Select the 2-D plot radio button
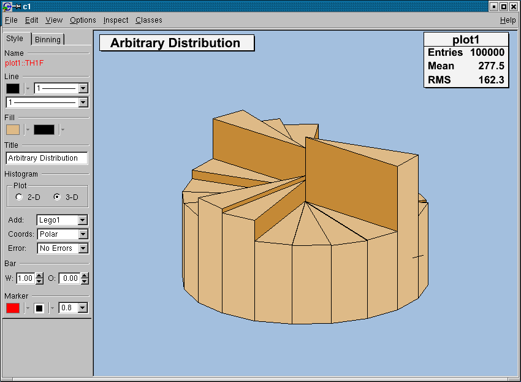This screenshot has width=521, height=382. click(19, 197)
